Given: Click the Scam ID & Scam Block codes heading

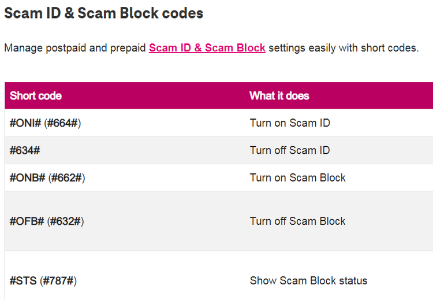Looking at the screenshot, I should (x=104, y=13).
